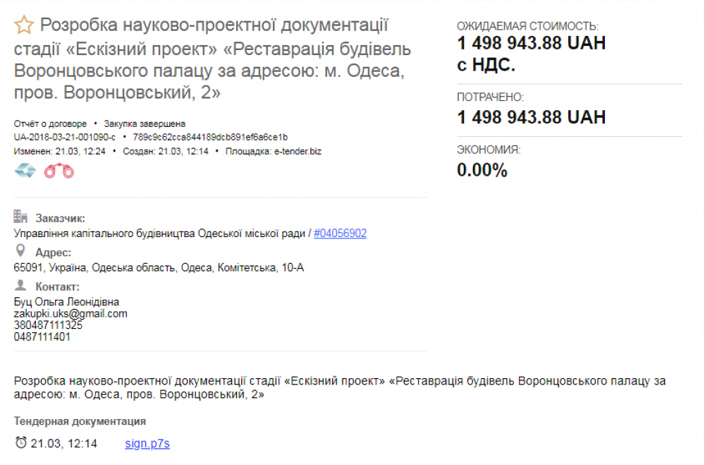
Task: Download the sign.p7s file
Action: (147, 444)
